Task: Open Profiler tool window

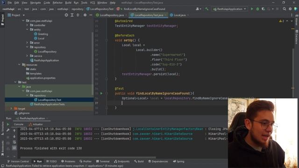Action: (85, 161)
